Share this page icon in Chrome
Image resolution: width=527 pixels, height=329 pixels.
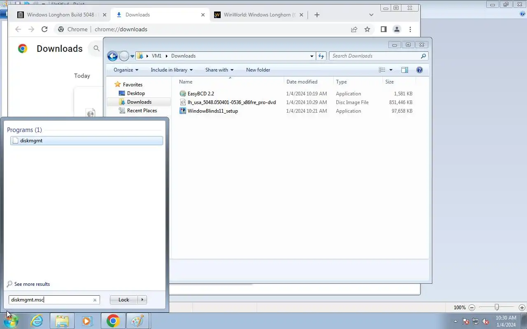354,29
